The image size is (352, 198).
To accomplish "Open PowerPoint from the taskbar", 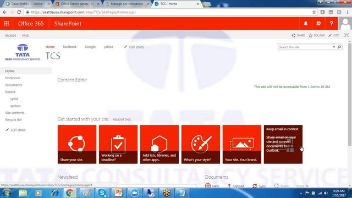I will 118,193.
